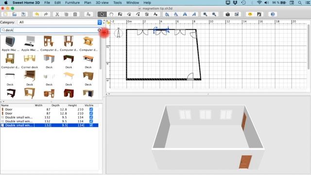The width and height of the screenshot is (311, 175).
Task: Open the Help menu
Action: (x=147, y=2)
